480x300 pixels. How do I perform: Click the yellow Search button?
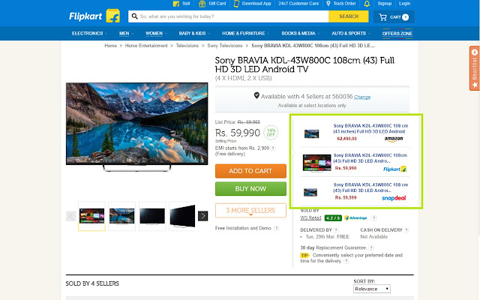point(349,16)
